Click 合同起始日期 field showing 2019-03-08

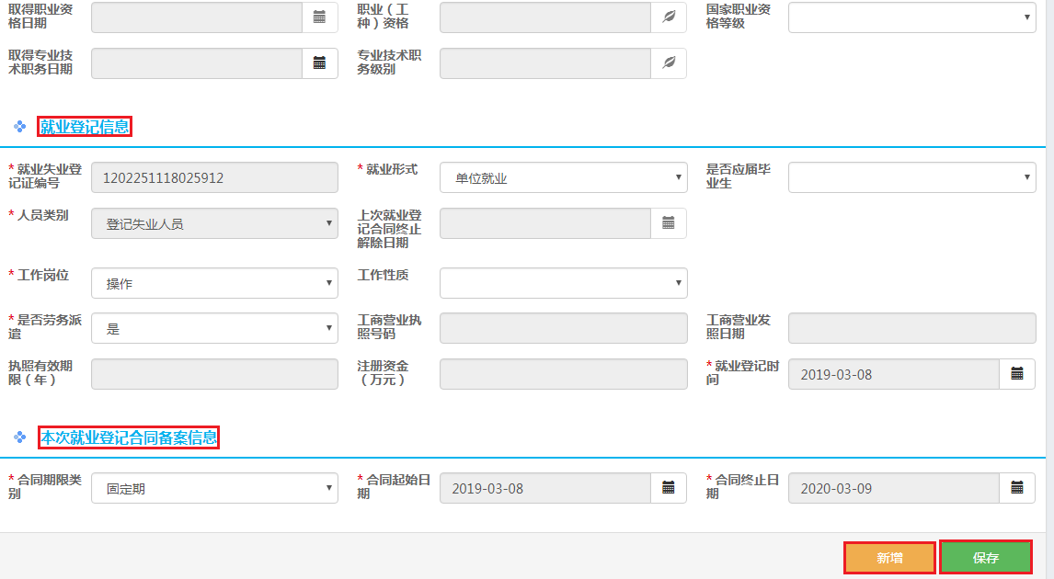[x=545, y=488]
